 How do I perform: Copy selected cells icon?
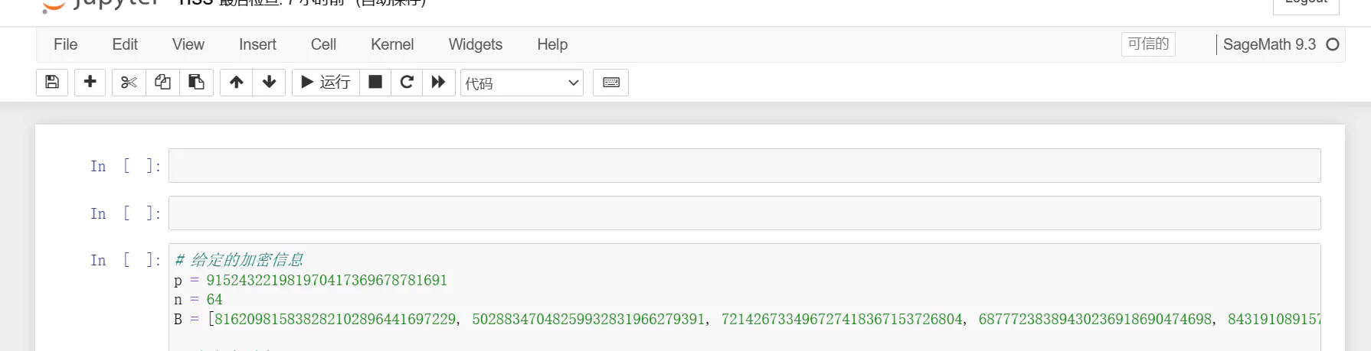(x=162, y=82)
